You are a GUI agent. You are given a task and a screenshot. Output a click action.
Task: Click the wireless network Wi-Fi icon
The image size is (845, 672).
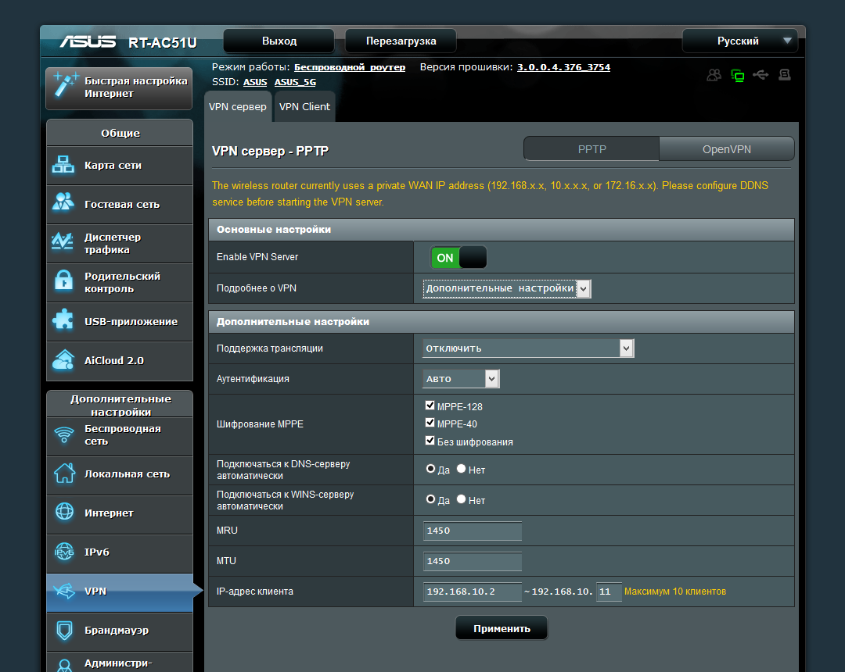[x=64, y=434]
